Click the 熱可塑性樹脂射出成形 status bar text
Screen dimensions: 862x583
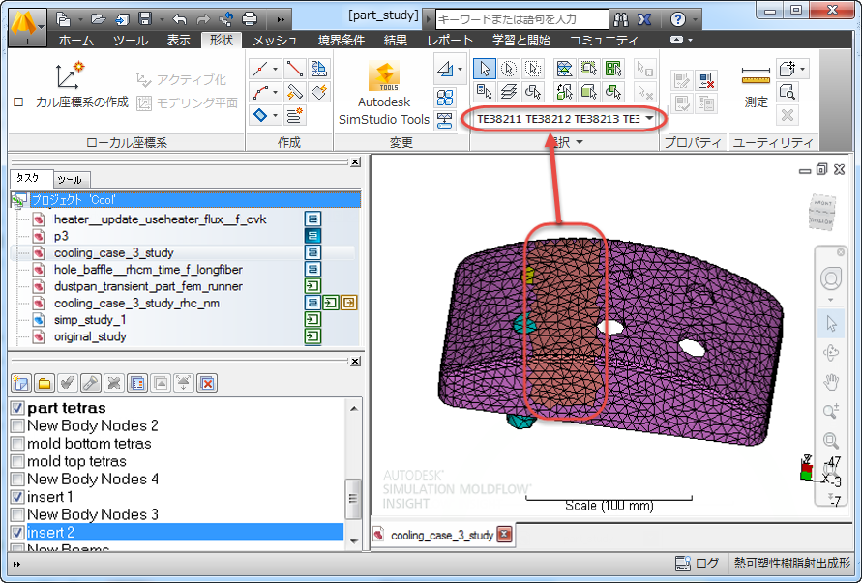791,564
